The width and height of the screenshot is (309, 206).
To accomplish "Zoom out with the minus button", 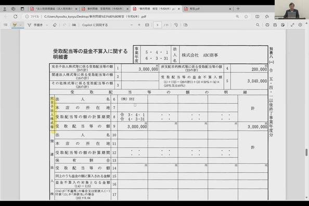I will point(132,25).
